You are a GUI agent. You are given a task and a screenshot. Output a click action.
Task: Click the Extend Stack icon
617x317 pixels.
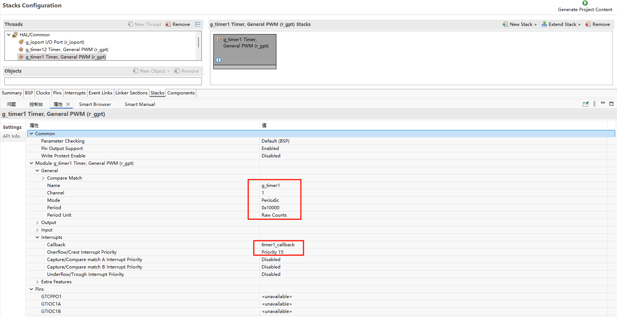[544, 24]
